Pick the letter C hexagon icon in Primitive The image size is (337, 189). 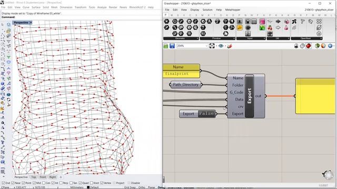(x=225, y=28)
